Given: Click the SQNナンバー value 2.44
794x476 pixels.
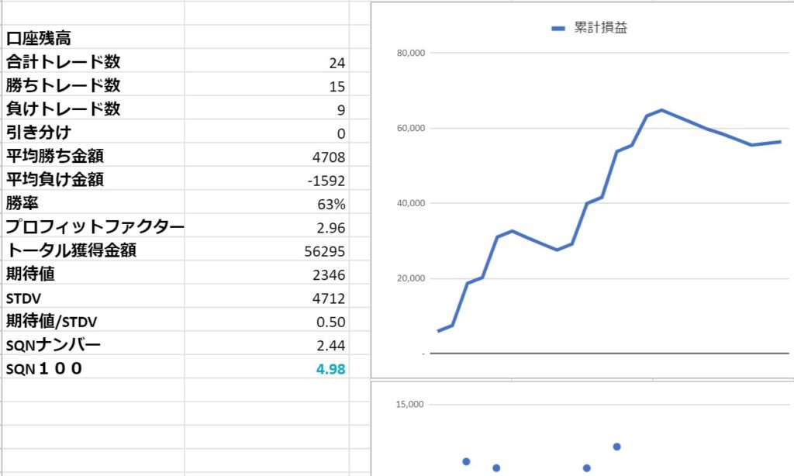Looking at the screenshot, I should click(266, 345).
